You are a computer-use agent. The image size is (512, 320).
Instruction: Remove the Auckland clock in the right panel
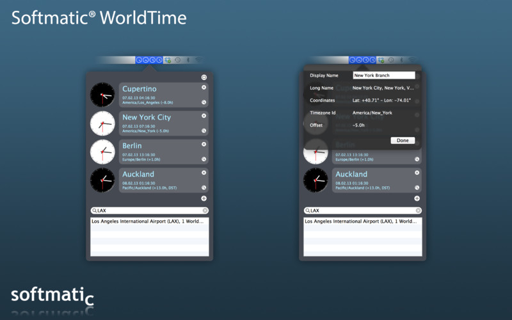click(417, 172)
